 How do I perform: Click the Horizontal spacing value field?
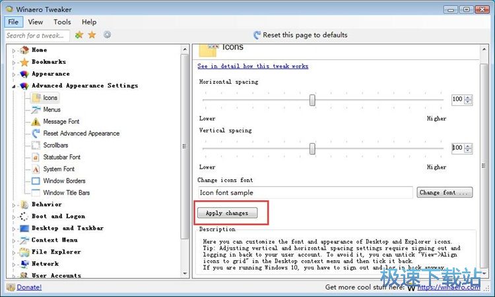[x=459, y=99]
